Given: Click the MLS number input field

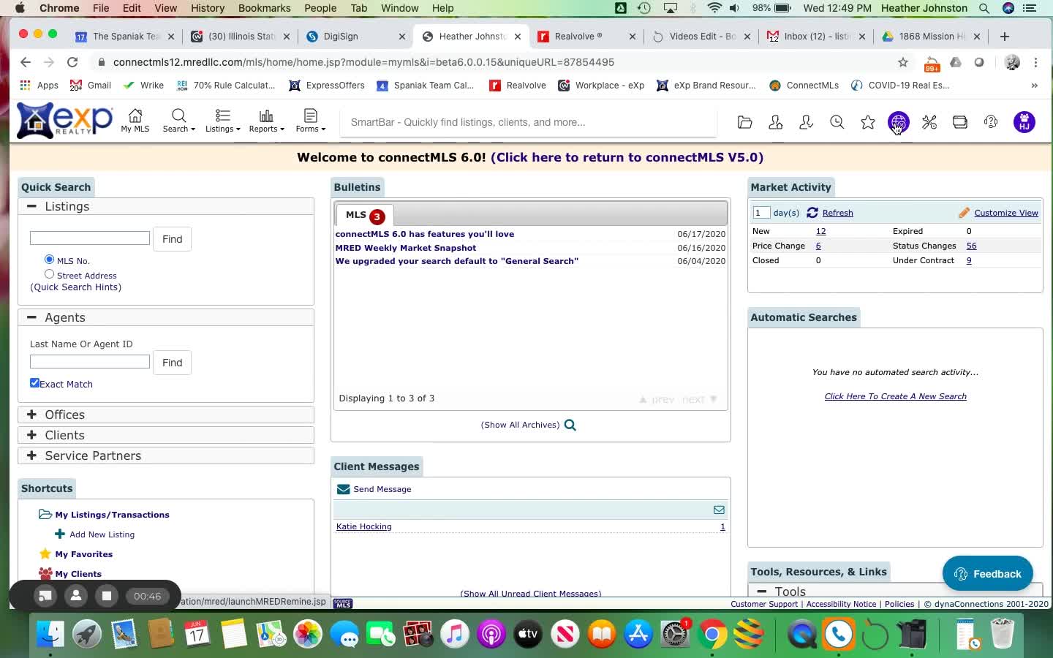Looking at the screenshot, I should 90,238.
